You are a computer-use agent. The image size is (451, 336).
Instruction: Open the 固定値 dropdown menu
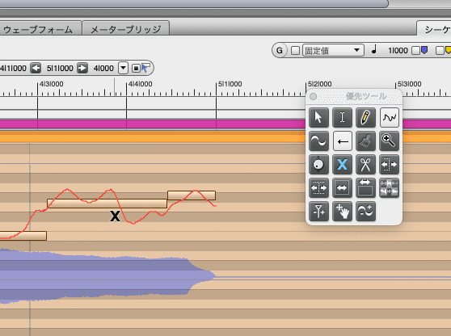point(333,51)
